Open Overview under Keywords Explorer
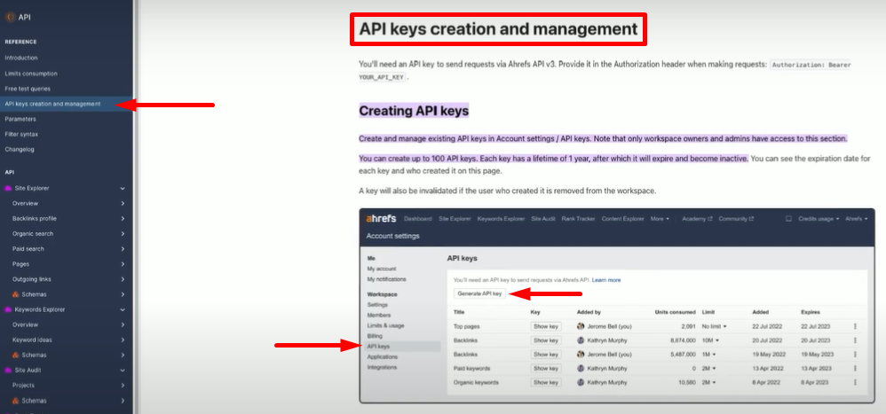Viewport: 886px width, 414px height. (x=26, y=324)
